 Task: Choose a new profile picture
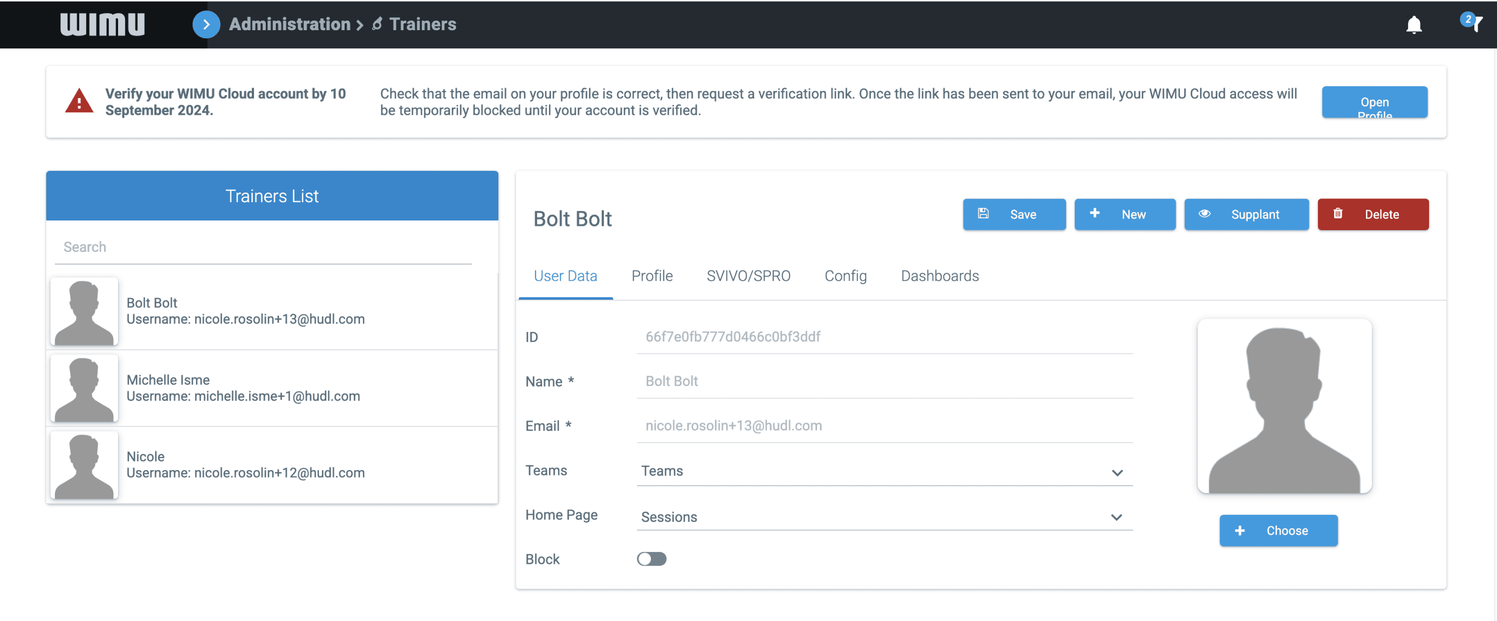pyautogui.click(x=1279, y=530)
